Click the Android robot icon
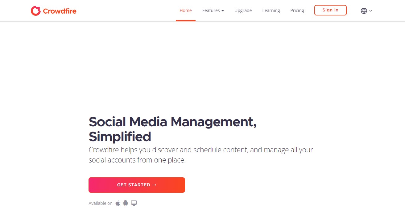Viewport: 405px width, 215px height. click(125, 203)
